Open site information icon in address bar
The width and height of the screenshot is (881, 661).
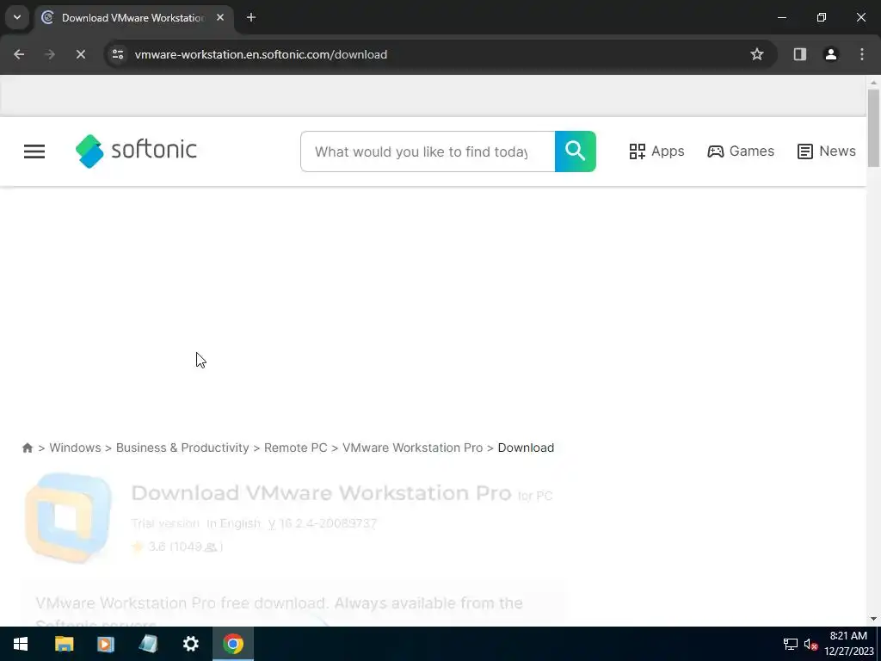tap(118, 54)
